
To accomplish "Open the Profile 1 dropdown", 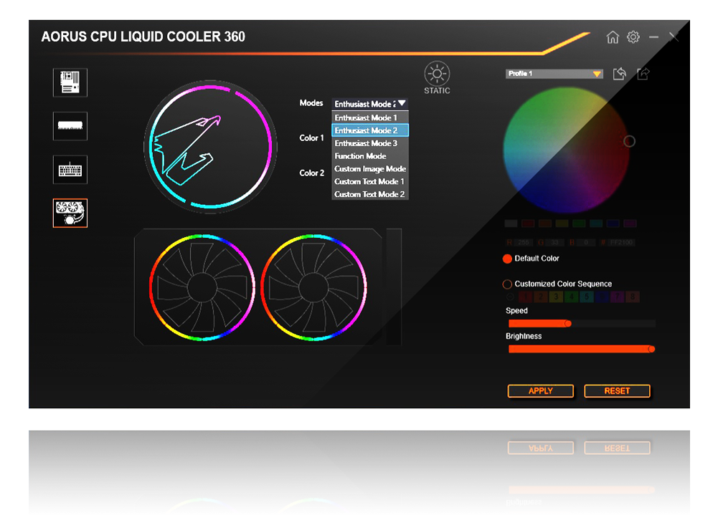I will pos(554,74).
